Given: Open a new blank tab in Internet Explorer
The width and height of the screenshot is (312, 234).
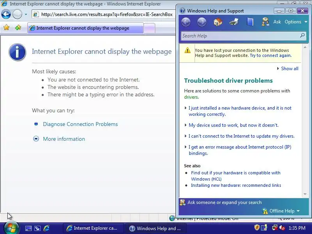Looking at the screenshot, I should (x=149, y=28).
